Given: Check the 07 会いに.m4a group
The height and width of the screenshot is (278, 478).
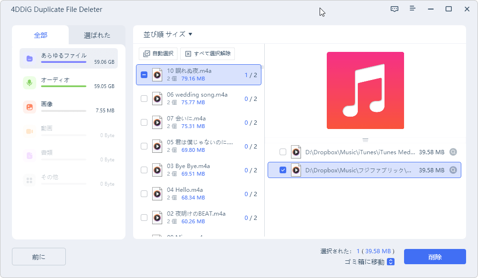Looking at the screenshot, I should pos(144,122).
